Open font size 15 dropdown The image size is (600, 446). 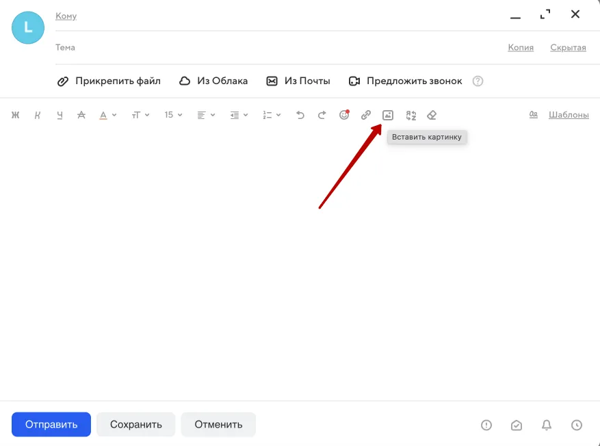(x=173, y=115)
